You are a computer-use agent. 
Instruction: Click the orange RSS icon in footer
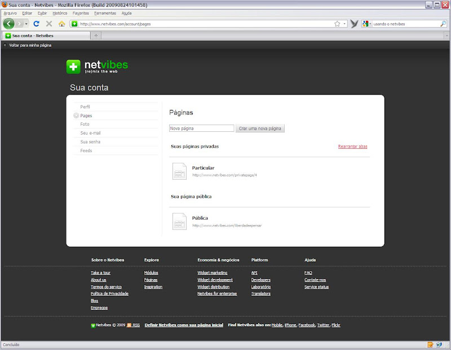pyautogui.click(x=129, y=325)
